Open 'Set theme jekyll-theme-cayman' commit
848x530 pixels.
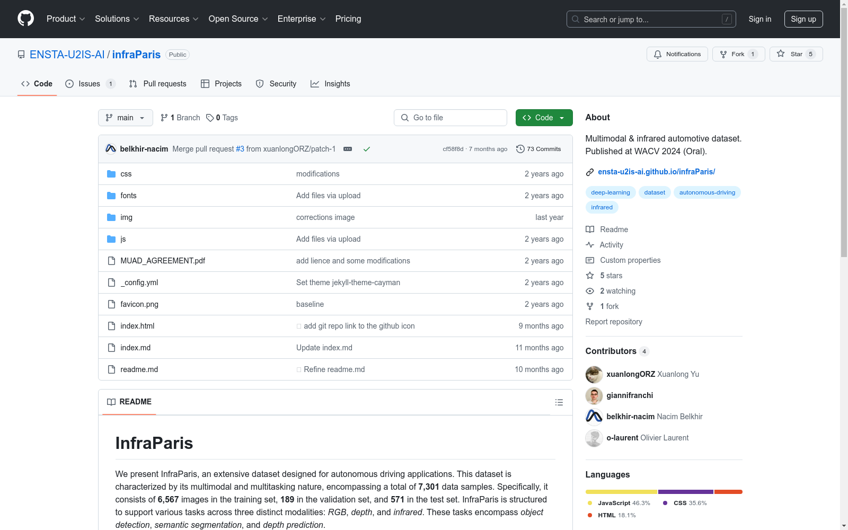tap(348, 282)
